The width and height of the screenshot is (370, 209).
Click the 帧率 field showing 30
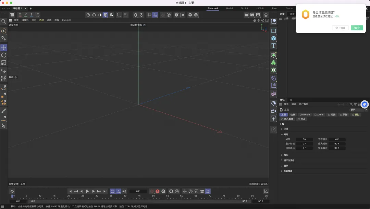tap(304, 139)
